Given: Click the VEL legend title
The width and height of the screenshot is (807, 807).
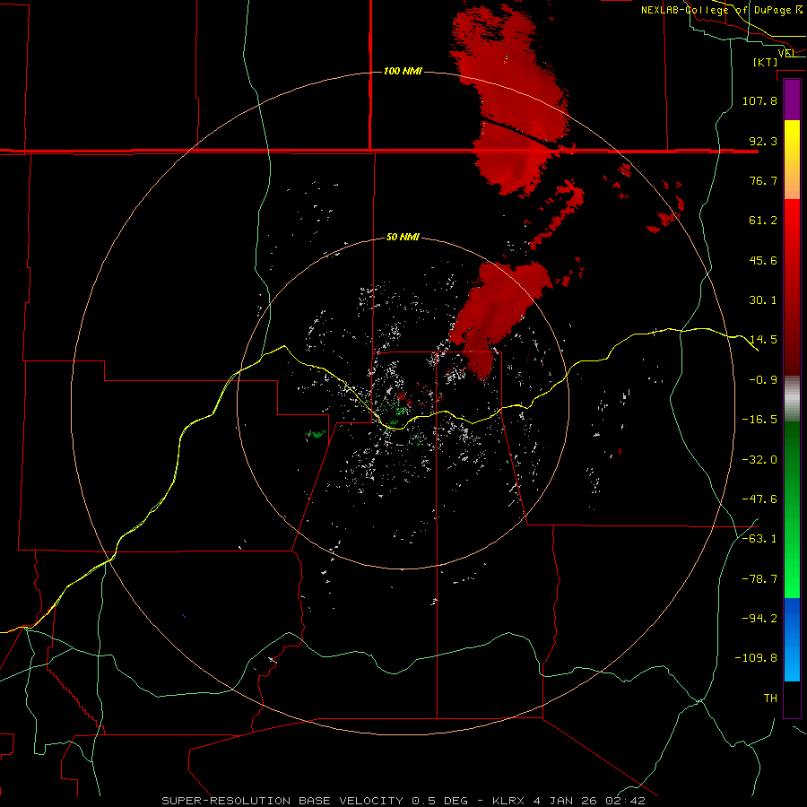Looking at the screenshot, I should pos(786,53).
